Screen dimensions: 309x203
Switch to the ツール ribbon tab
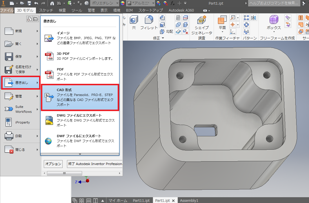[x=77, y=10]
